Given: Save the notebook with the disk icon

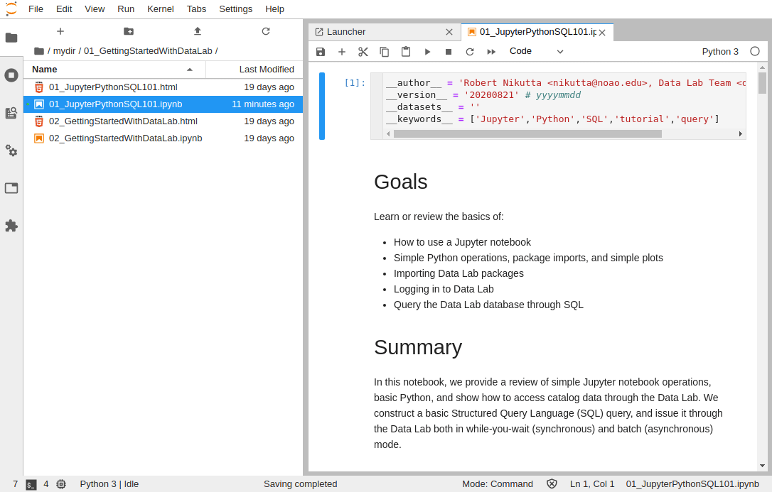Looking at the screenshot, I should click(321, 51).
